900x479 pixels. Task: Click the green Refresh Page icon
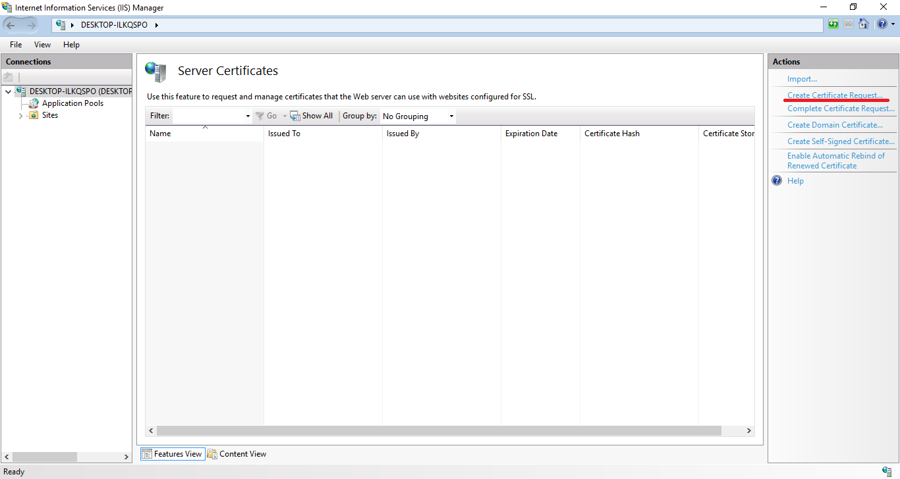[833, 24]
